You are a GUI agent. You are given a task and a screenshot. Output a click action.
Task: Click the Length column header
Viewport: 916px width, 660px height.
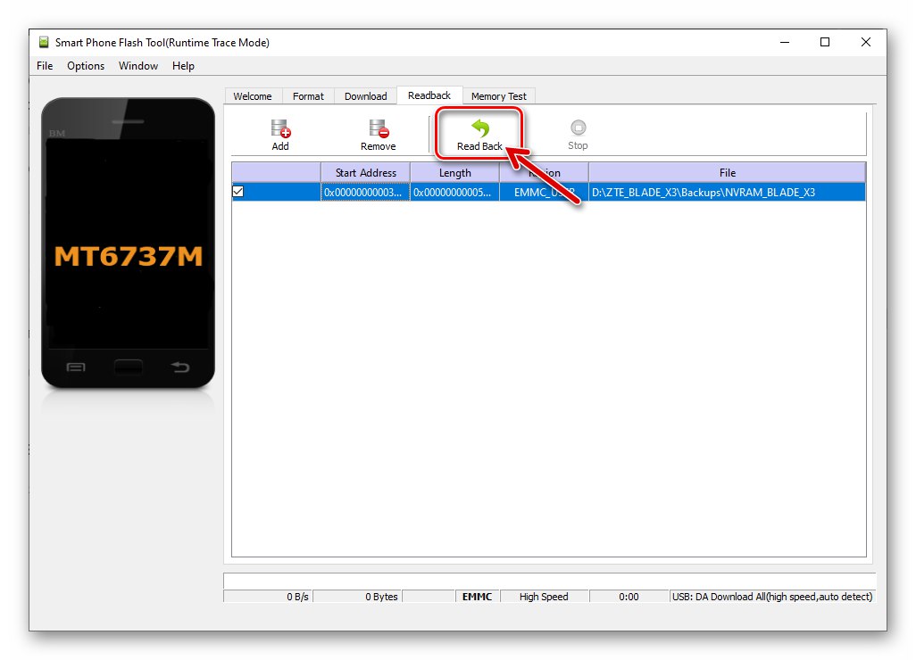click(455, 173)
